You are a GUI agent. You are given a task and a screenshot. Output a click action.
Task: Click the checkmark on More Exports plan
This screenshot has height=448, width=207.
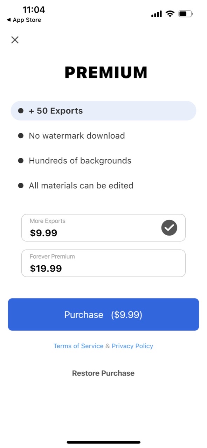click(169, 228)
